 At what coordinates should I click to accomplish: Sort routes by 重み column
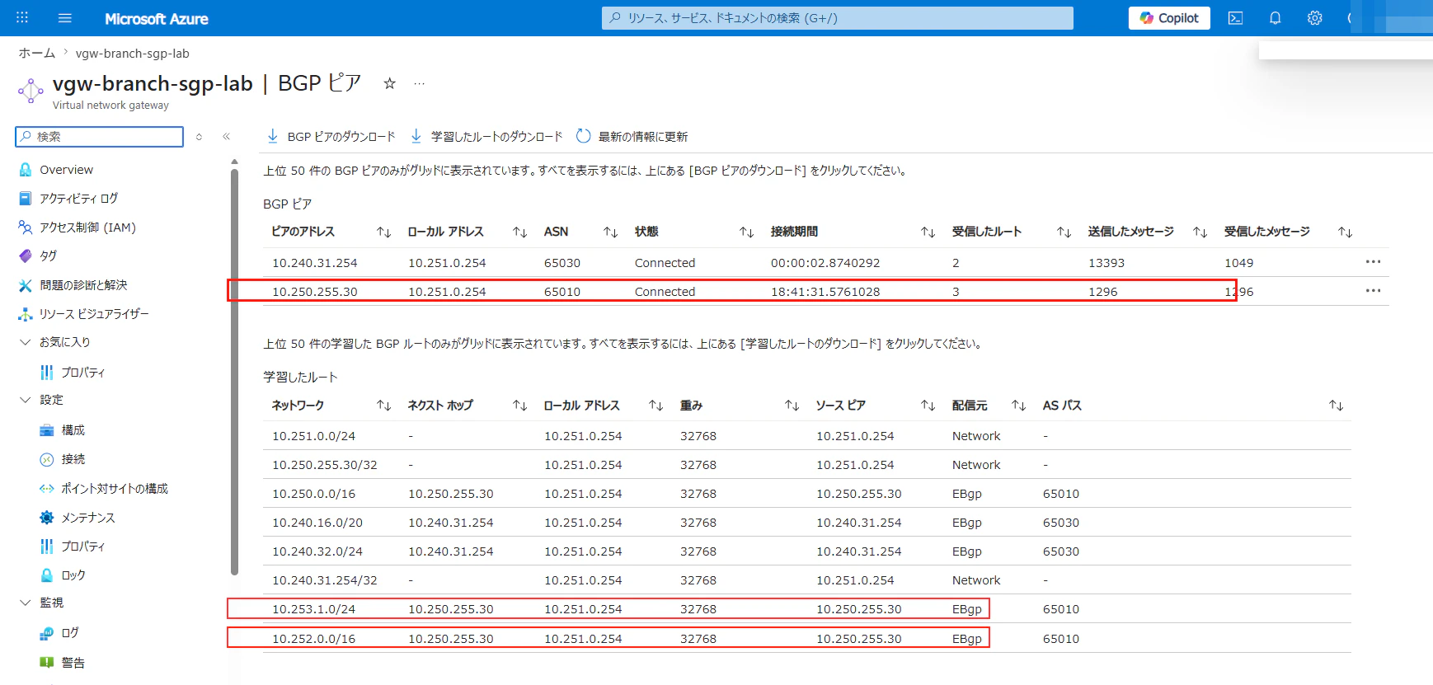[792, 406]
